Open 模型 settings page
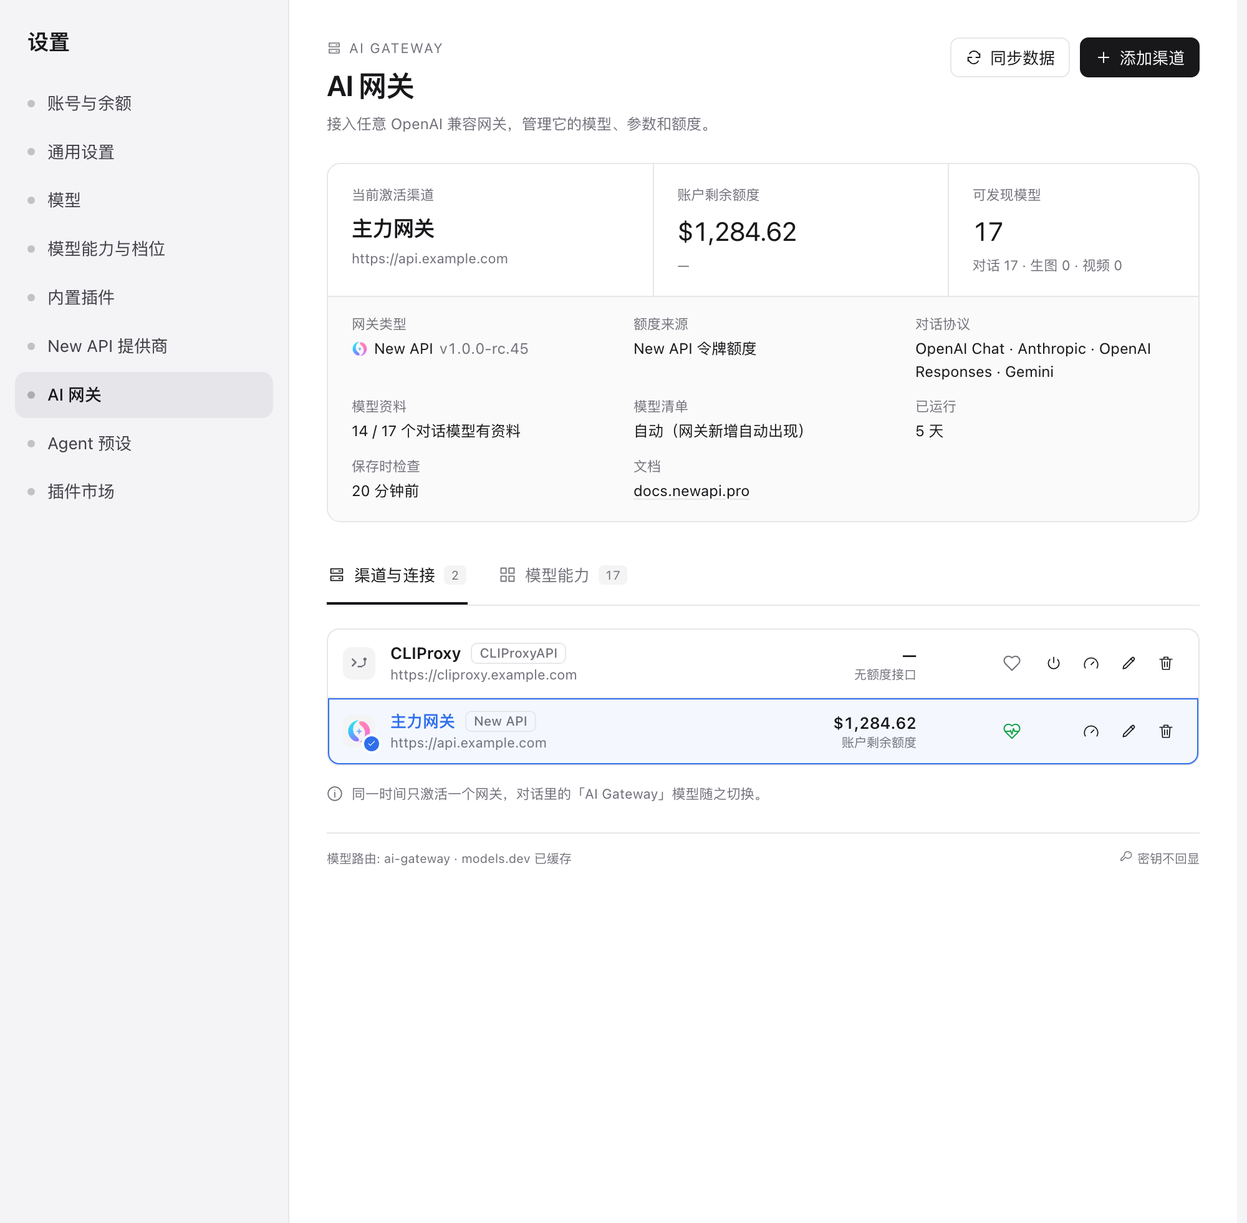This screenshot has width=1247, height=1223. (x=144, y=200)
